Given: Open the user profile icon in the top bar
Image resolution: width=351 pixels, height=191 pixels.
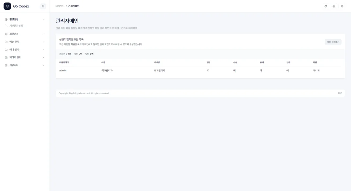Looking at the screenshot, I should (342, 6).
